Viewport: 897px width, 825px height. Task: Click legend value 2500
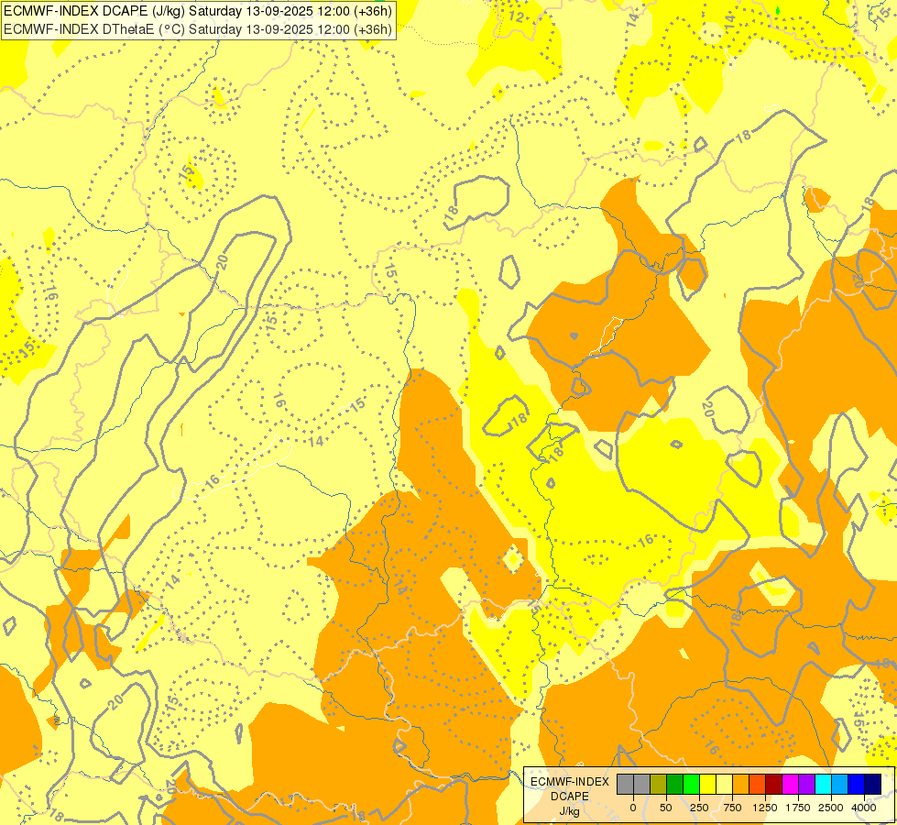tap(831, 808)
